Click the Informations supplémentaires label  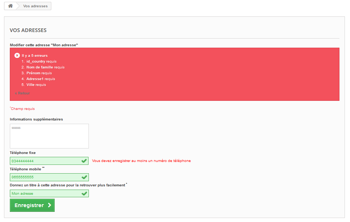point(36,119)
